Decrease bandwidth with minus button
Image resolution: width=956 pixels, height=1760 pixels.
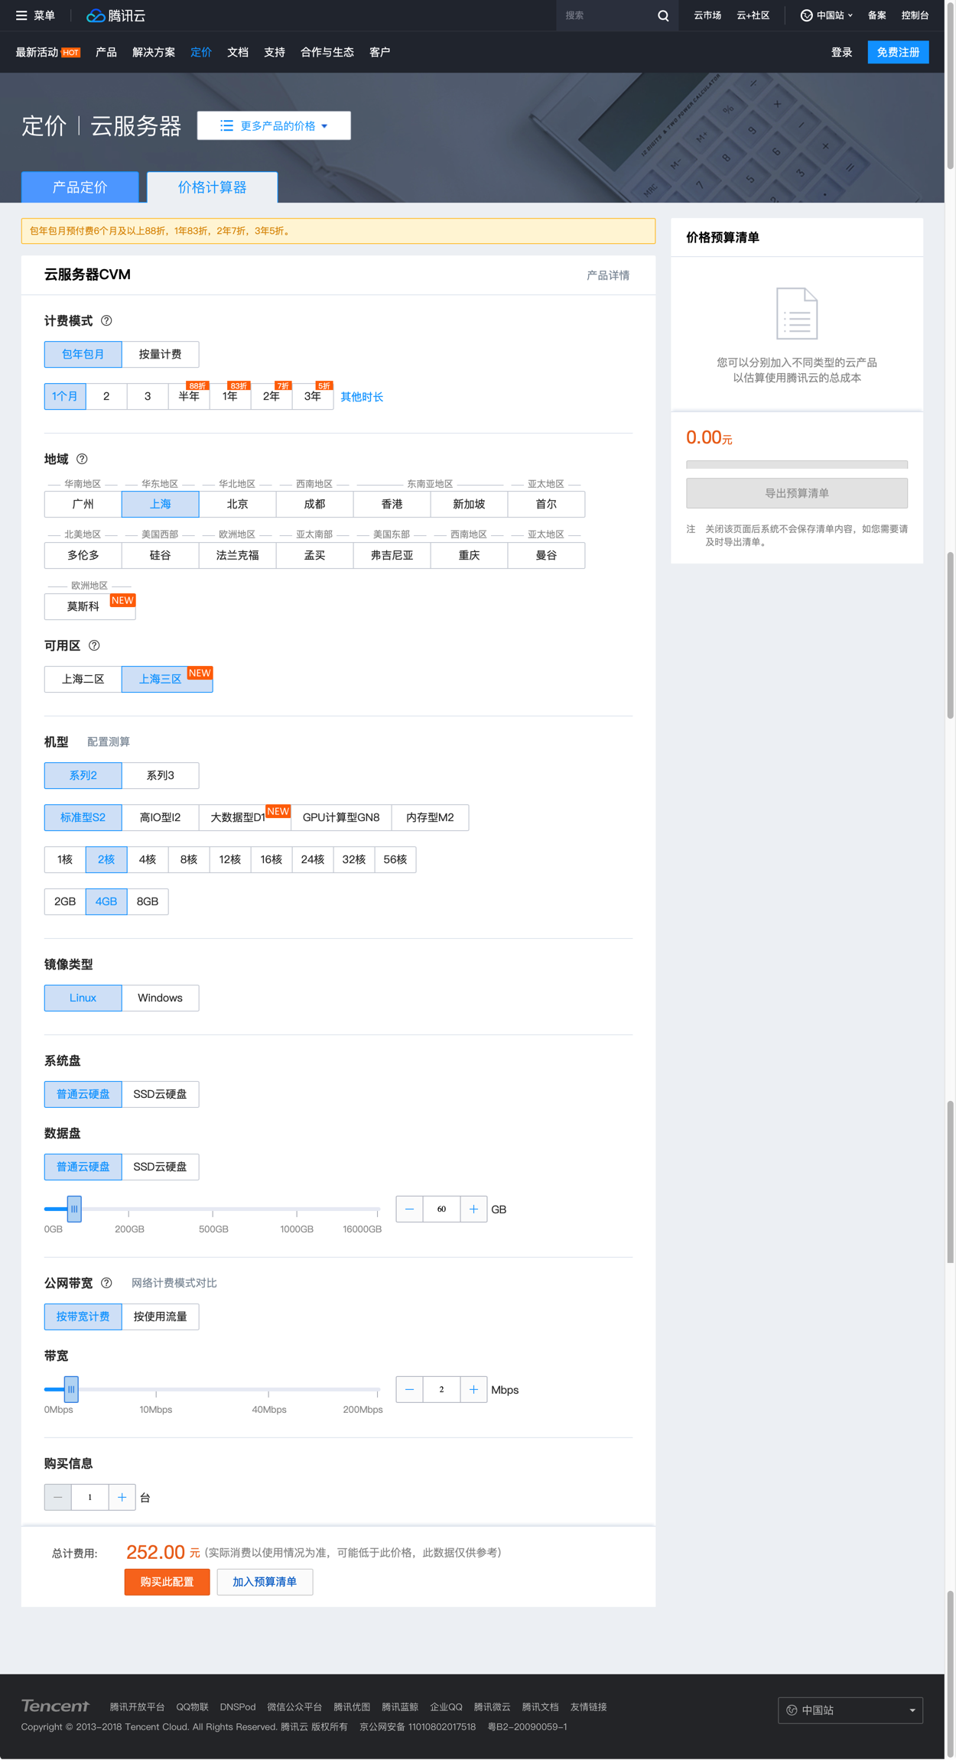coord(409,1389)
